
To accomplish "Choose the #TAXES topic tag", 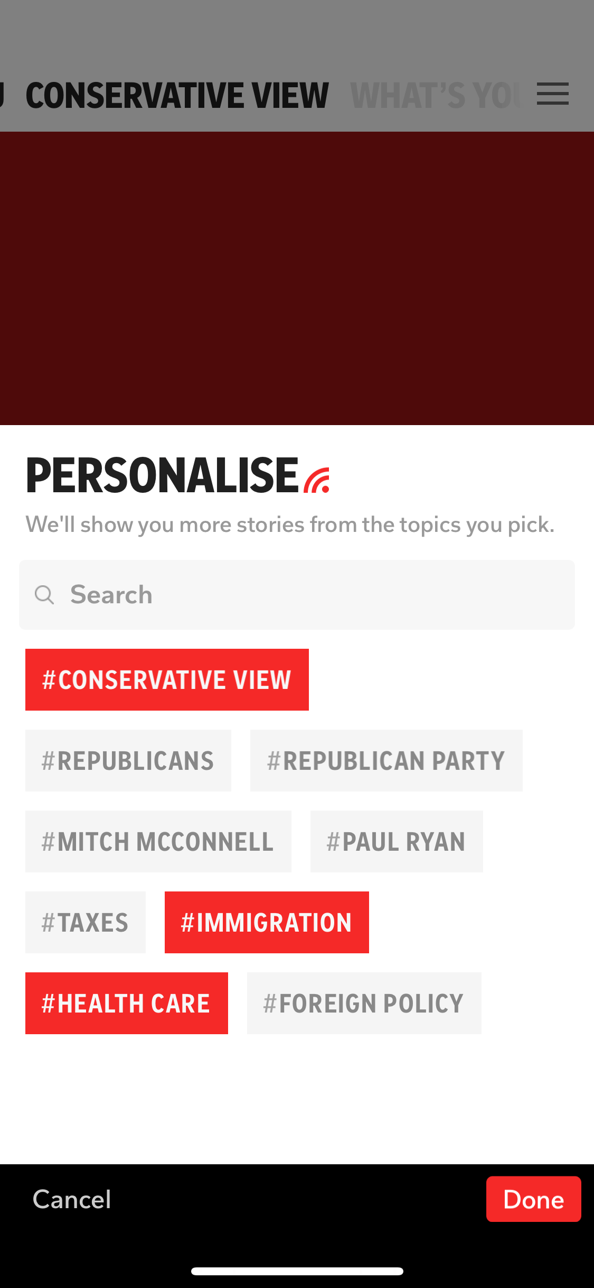I will click(x=86, y=922).
